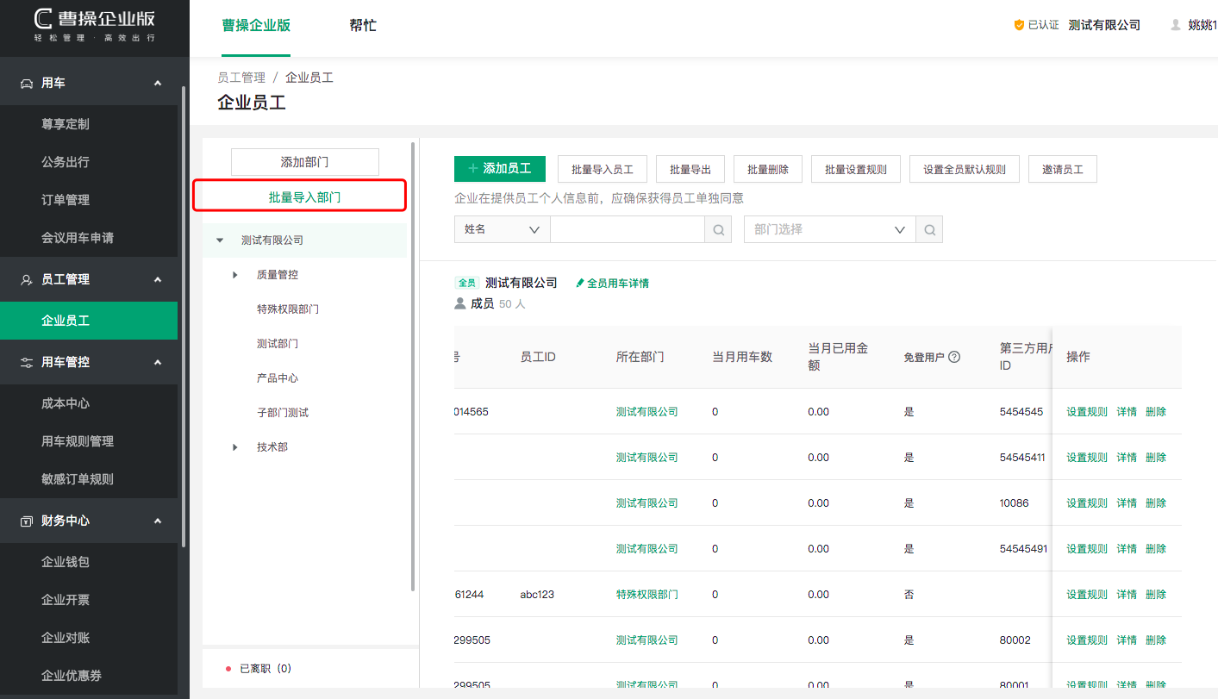The width and height of the screenshot is (1218, 699).
Task: Select 特殊权限部门 in the department tree
Action: (x=288, y=309)
